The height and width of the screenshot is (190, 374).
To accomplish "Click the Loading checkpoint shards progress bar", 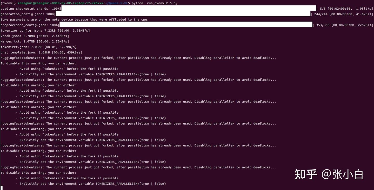I will pos(188,8).
